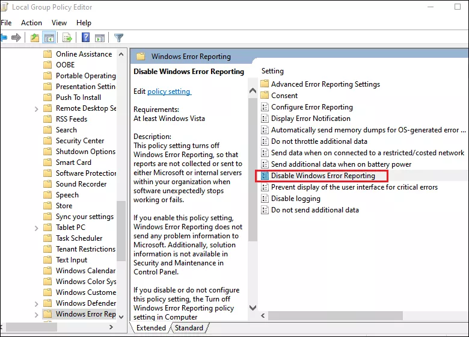Select Sync your settings in the tree
Screen dimensions: 469x337
[85, 217]
